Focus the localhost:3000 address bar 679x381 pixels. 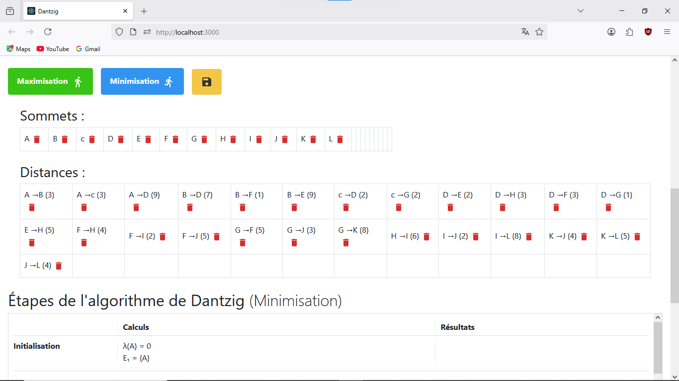tap(329, 32)
